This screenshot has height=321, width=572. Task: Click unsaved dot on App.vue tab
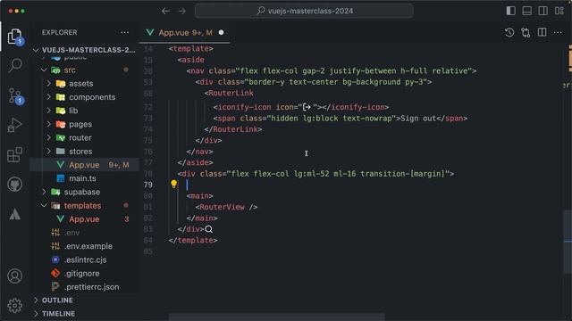(221, 33)
